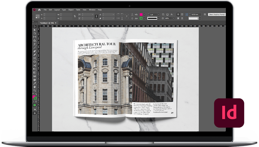Flip horizontal icon in control bar
The height and width of the screenshot is (147, 259).
click(118, 18)
